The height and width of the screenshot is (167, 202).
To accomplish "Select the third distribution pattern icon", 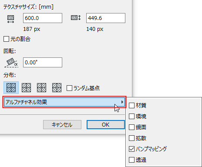I will click(41, 88).
